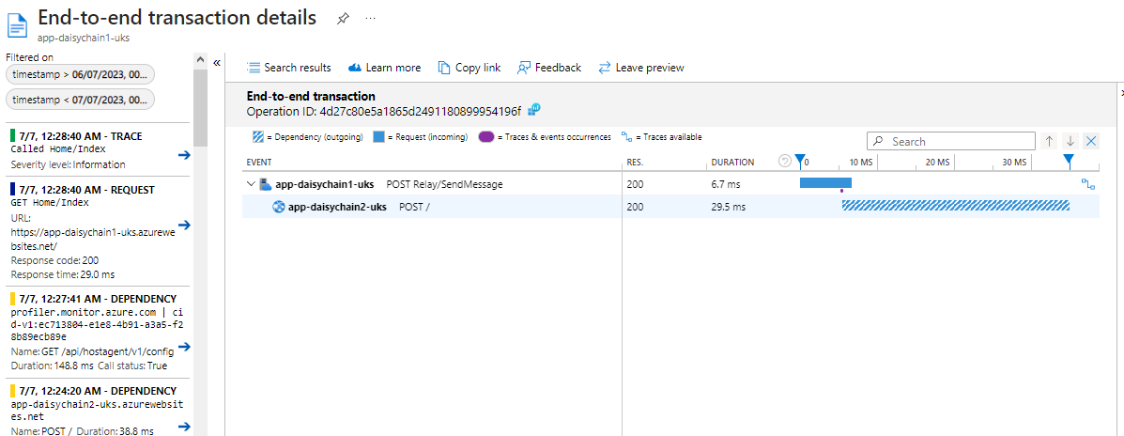Open the ellipsis more options menu

click(x=371, y=19)
